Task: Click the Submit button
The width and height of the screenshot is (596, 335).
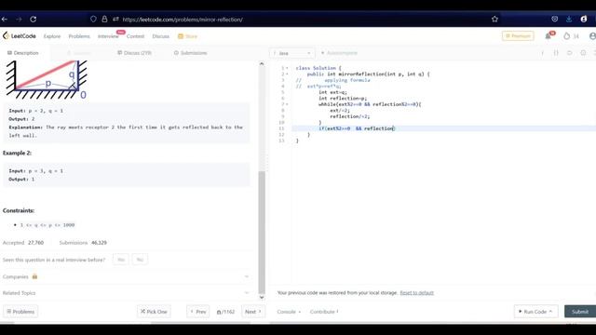Action: coord(580,312)
